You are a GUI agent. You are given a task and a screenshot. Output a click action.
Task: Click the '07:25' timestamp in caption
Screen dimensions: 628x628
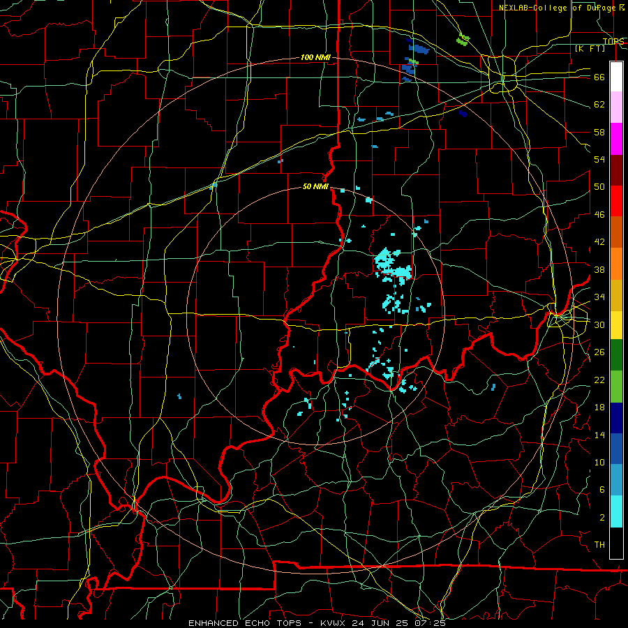tap(431, 623)
